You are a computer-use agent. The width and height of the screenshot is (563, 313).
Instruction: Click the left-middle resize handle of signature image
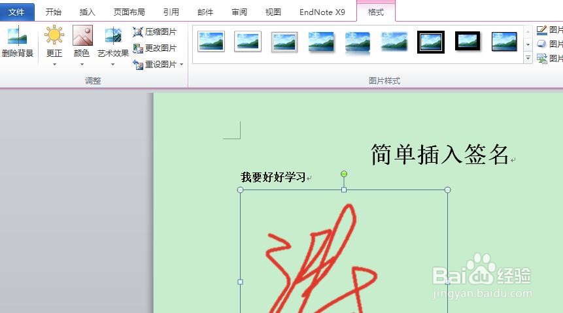click(241, 282)
